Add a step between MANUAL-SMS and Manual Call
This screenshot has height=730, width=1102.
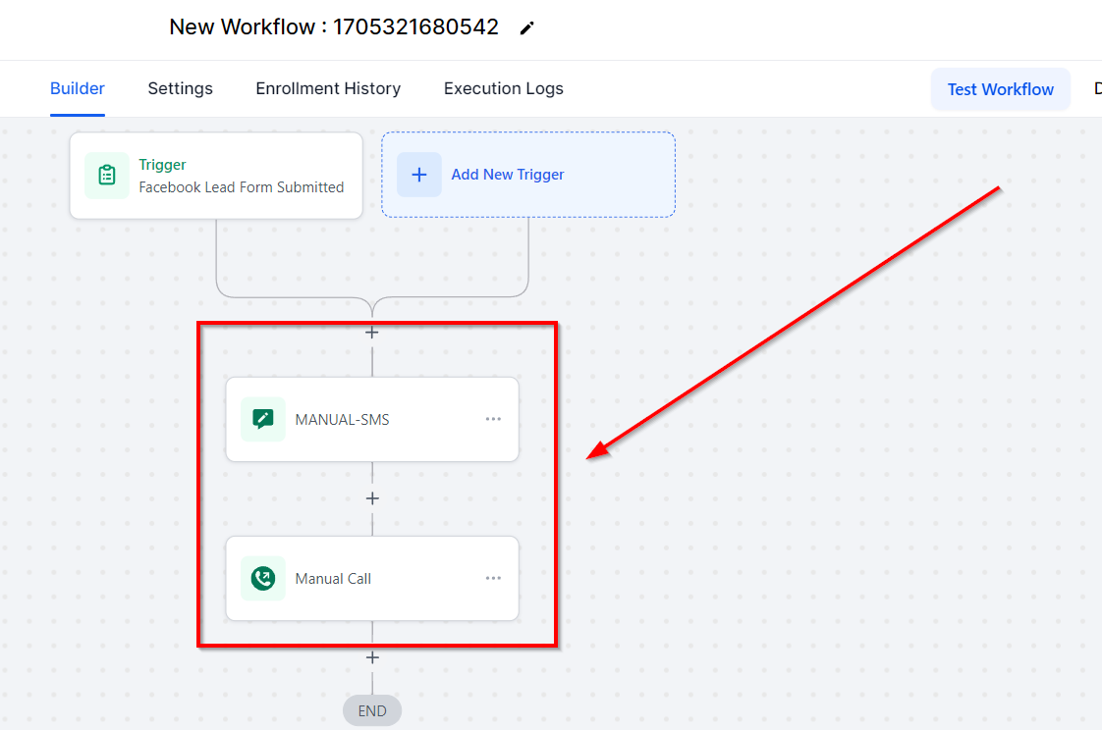tap(372, 498)
